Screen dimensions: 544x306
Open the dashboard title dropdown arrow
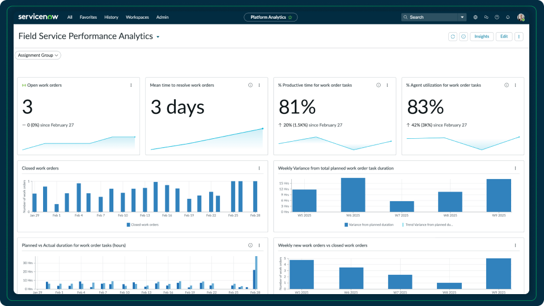pyautogui.click(x=158, y=37)
